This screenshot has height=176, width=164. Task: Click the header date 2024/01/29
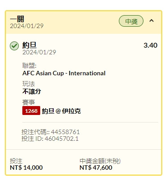click(27, 26)
